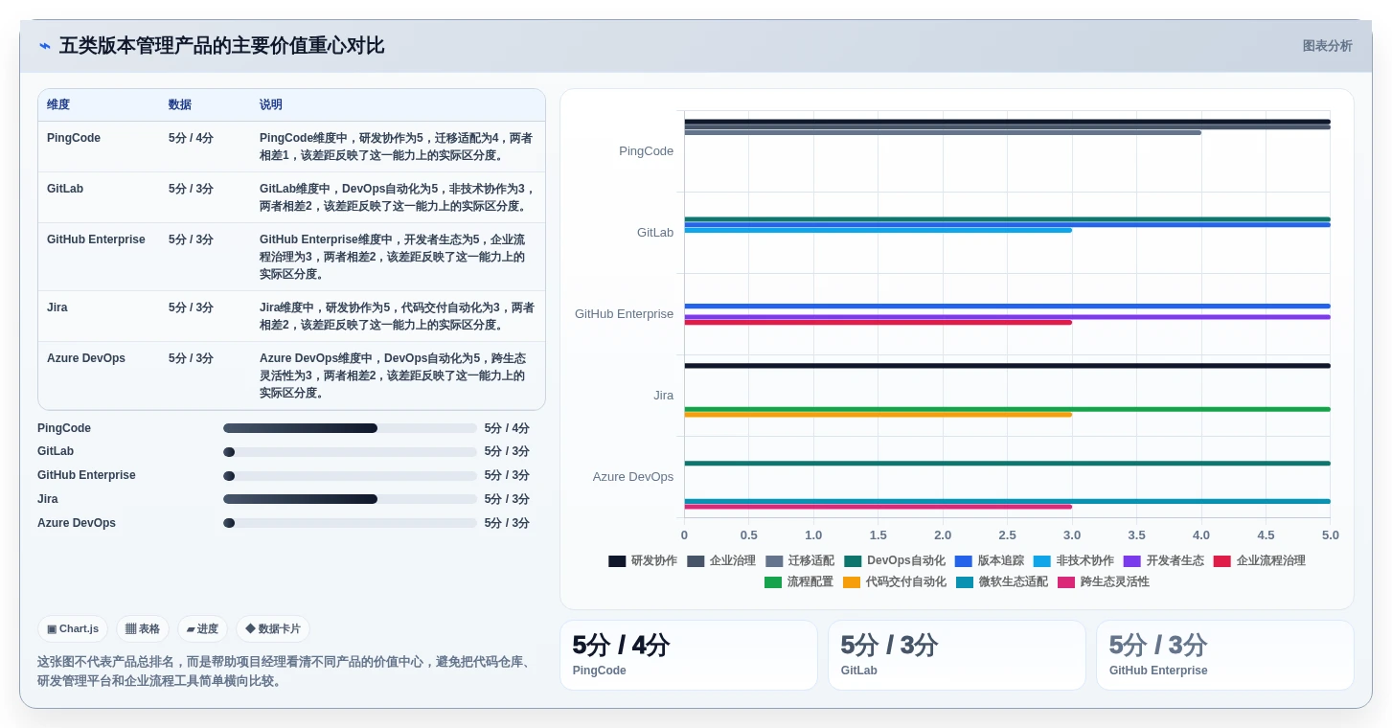
Task: Click the lightning icon beside the title
Action: (44, 46)
